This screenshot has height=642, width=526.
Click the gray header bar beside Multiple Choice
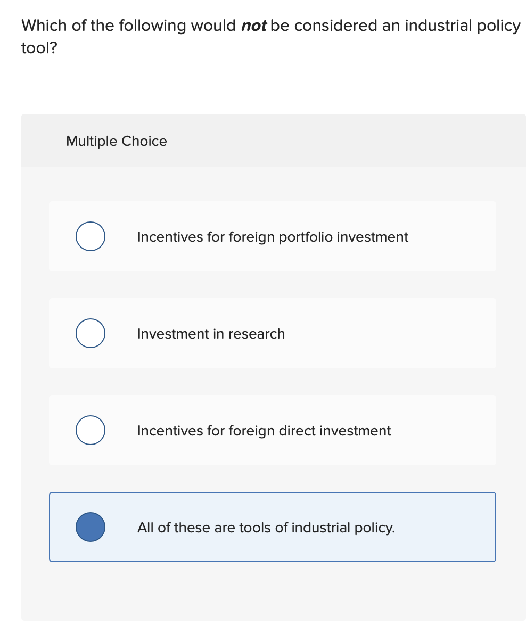point(346,141)
